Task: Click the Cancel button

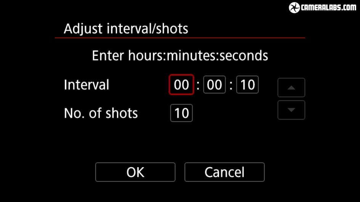Action: (x=224, y=172)
